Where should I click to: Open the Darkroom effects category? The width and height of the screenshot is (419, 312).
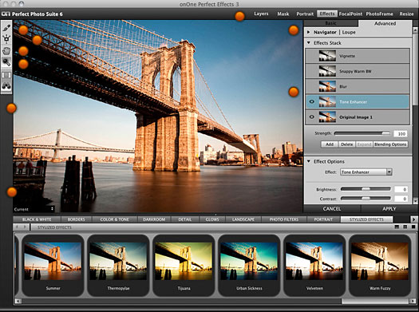click(154, 219)
